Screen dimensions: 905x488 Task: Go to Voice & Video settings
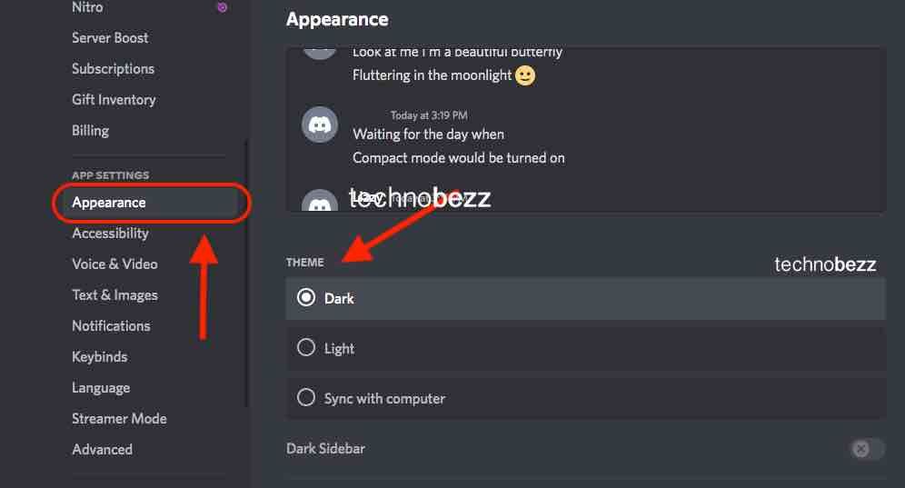tap(114, 264)
